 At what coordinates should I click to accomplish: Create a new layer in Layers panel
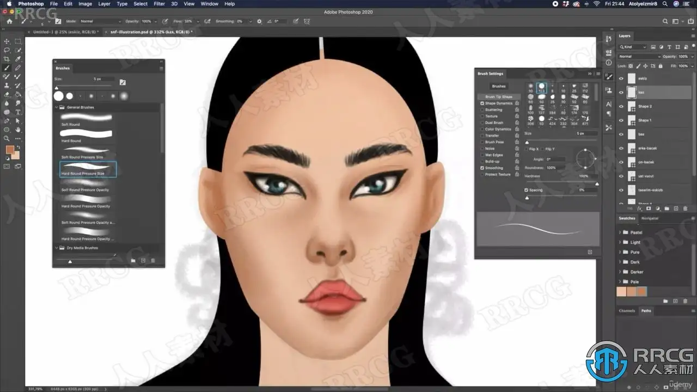[x=676, y=208]
